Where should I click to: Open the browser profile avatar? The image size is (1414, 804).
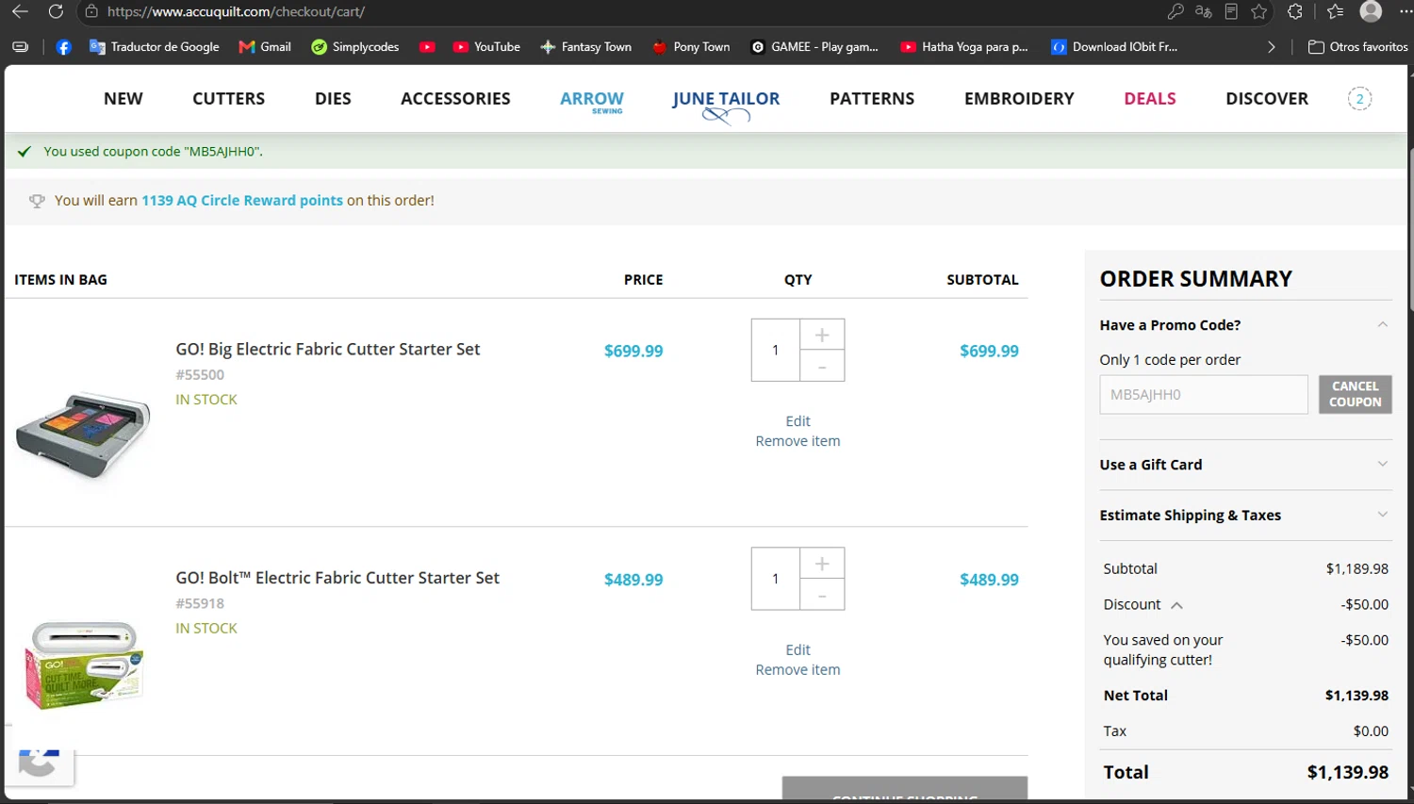pos(1371,11)
